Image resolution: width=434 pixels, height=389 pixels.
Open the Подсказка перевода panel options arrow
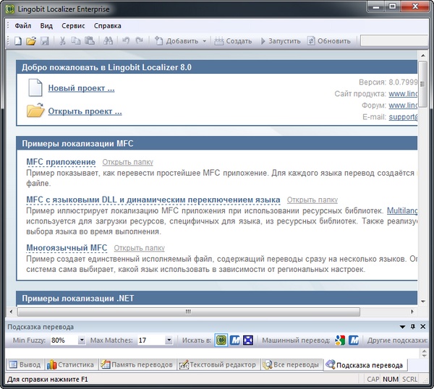(402, 327)
